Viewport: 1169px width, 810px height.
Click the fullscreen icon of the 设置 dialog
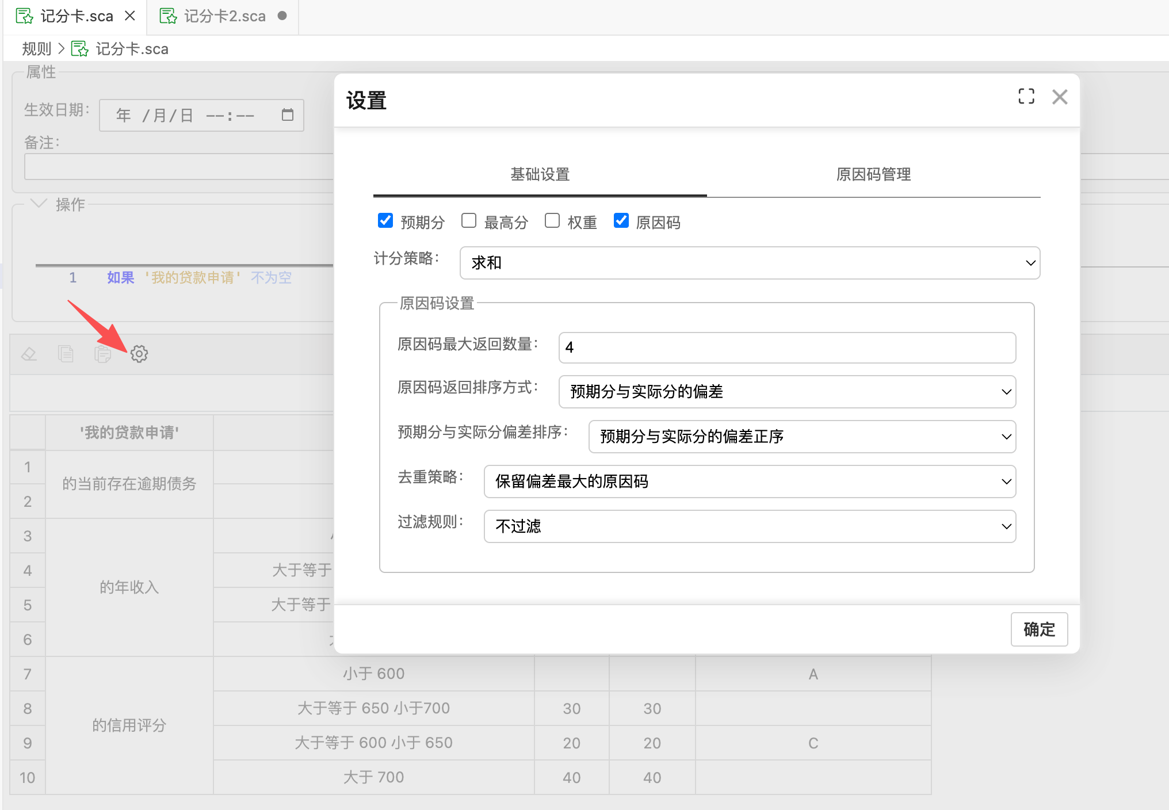pos(1026,96)
